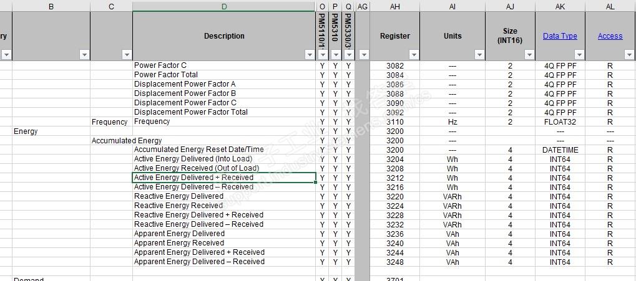Screen dimensions: 636x281
Task: Select the Reactive Energy Delivered cell
Action: pos(224,196)
